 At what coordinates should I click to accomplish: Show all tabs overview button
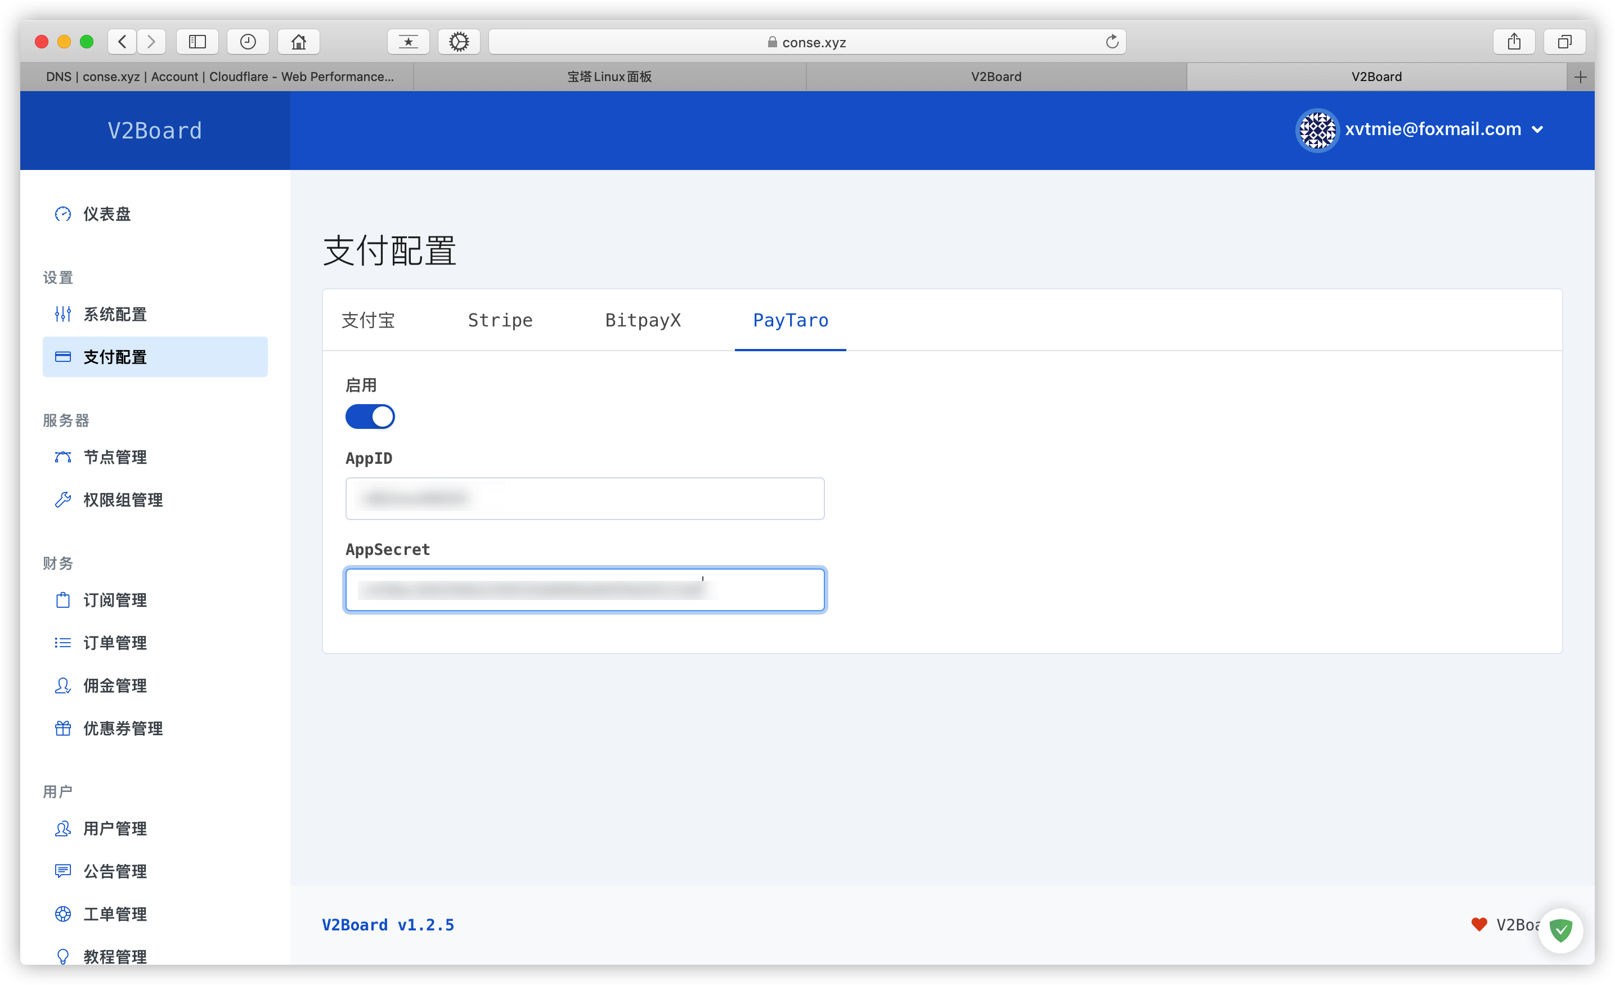(1564, 42)
